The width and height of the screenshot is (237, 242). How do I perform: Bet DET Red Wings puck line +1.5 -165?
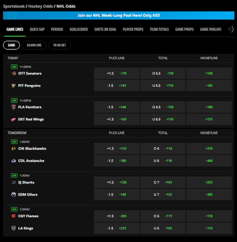(117, 119)
